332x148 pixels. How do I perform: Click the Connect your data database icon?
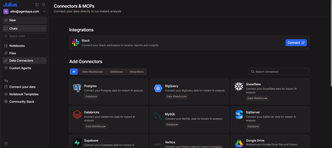(6, 87)
